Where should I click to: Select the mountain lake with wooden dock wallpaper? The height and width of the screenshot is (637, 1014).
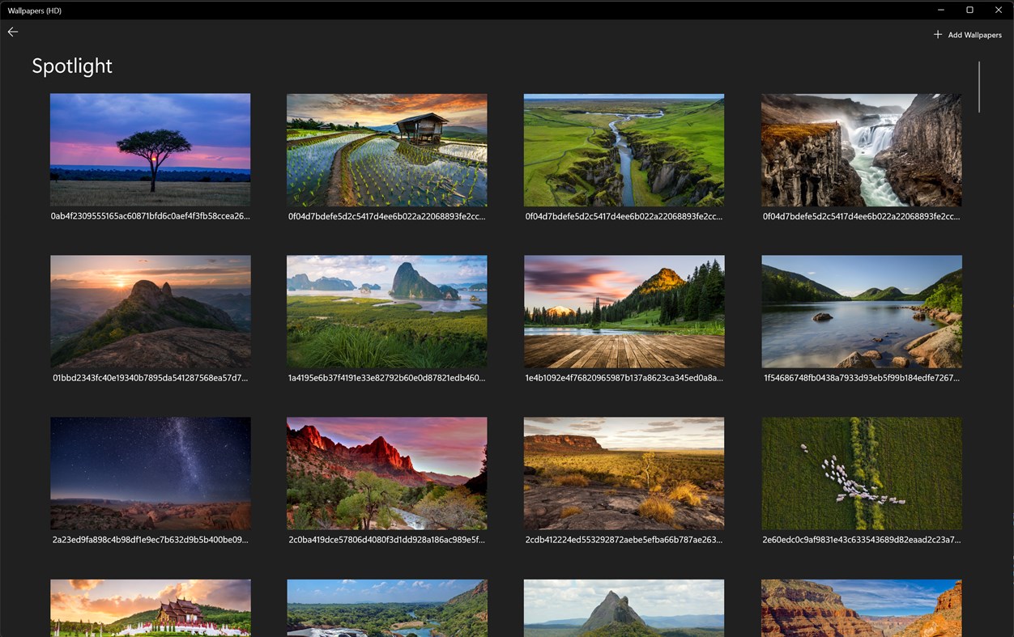click(x=624, y=311)
